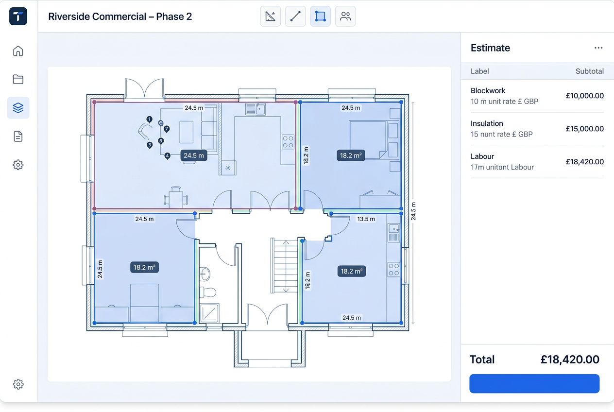Click the Total amount £18,420.00 at the bottom
Viewport: 614px width, 412px height.
(x=570, y=360)
